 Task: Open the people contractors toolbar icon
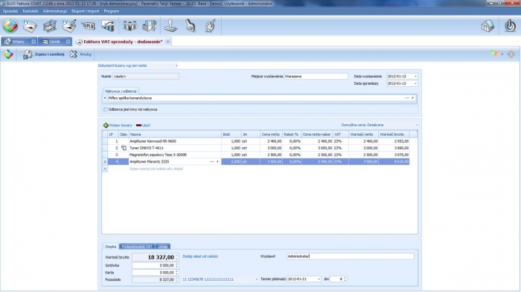130,26
